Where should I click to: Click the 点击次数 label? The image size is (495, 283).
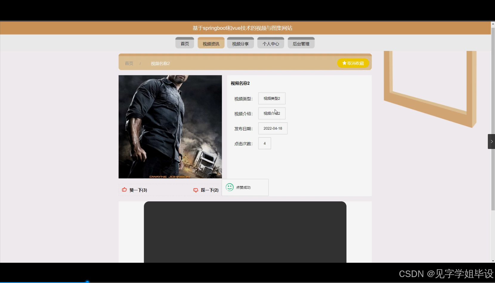243,144
